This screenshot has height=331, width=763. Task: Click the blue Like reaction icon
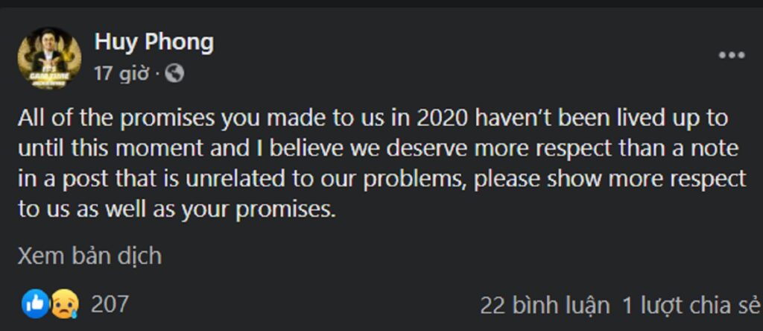point(36,304)
